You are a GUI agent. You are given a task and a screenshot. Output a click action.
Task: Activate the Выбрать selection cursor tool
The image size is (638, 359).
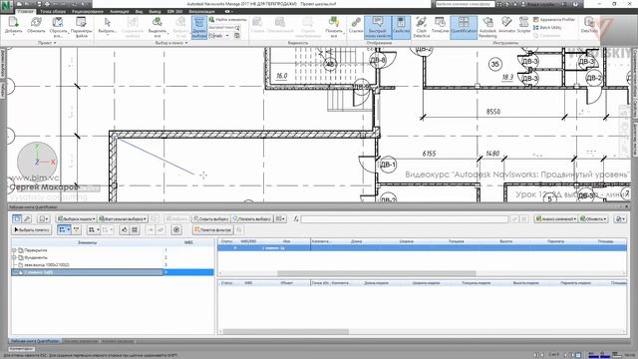(x=108, y=25)
